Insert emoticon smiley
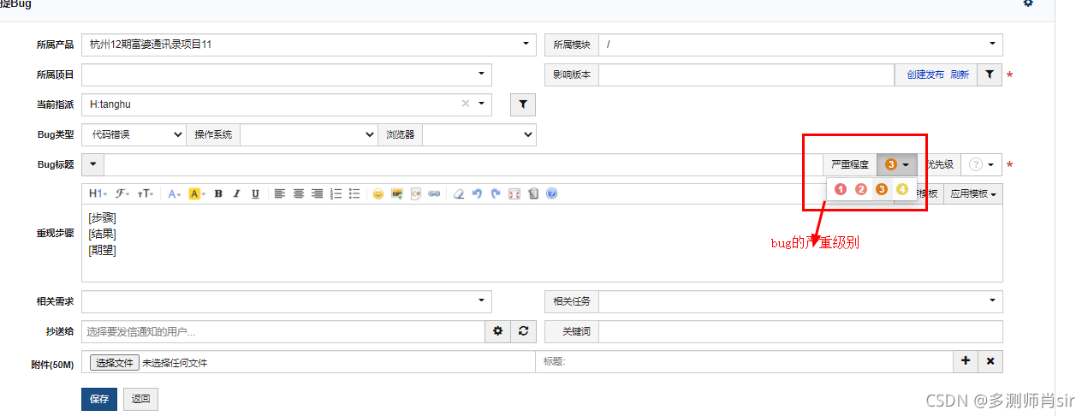Image resolution: width=1088 pixels, height=416 pixels. [x=378, y=193]
